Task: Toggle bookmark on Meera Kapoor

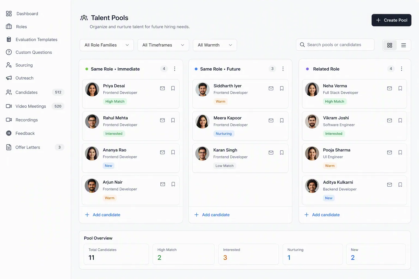Action: click(282, 120)
